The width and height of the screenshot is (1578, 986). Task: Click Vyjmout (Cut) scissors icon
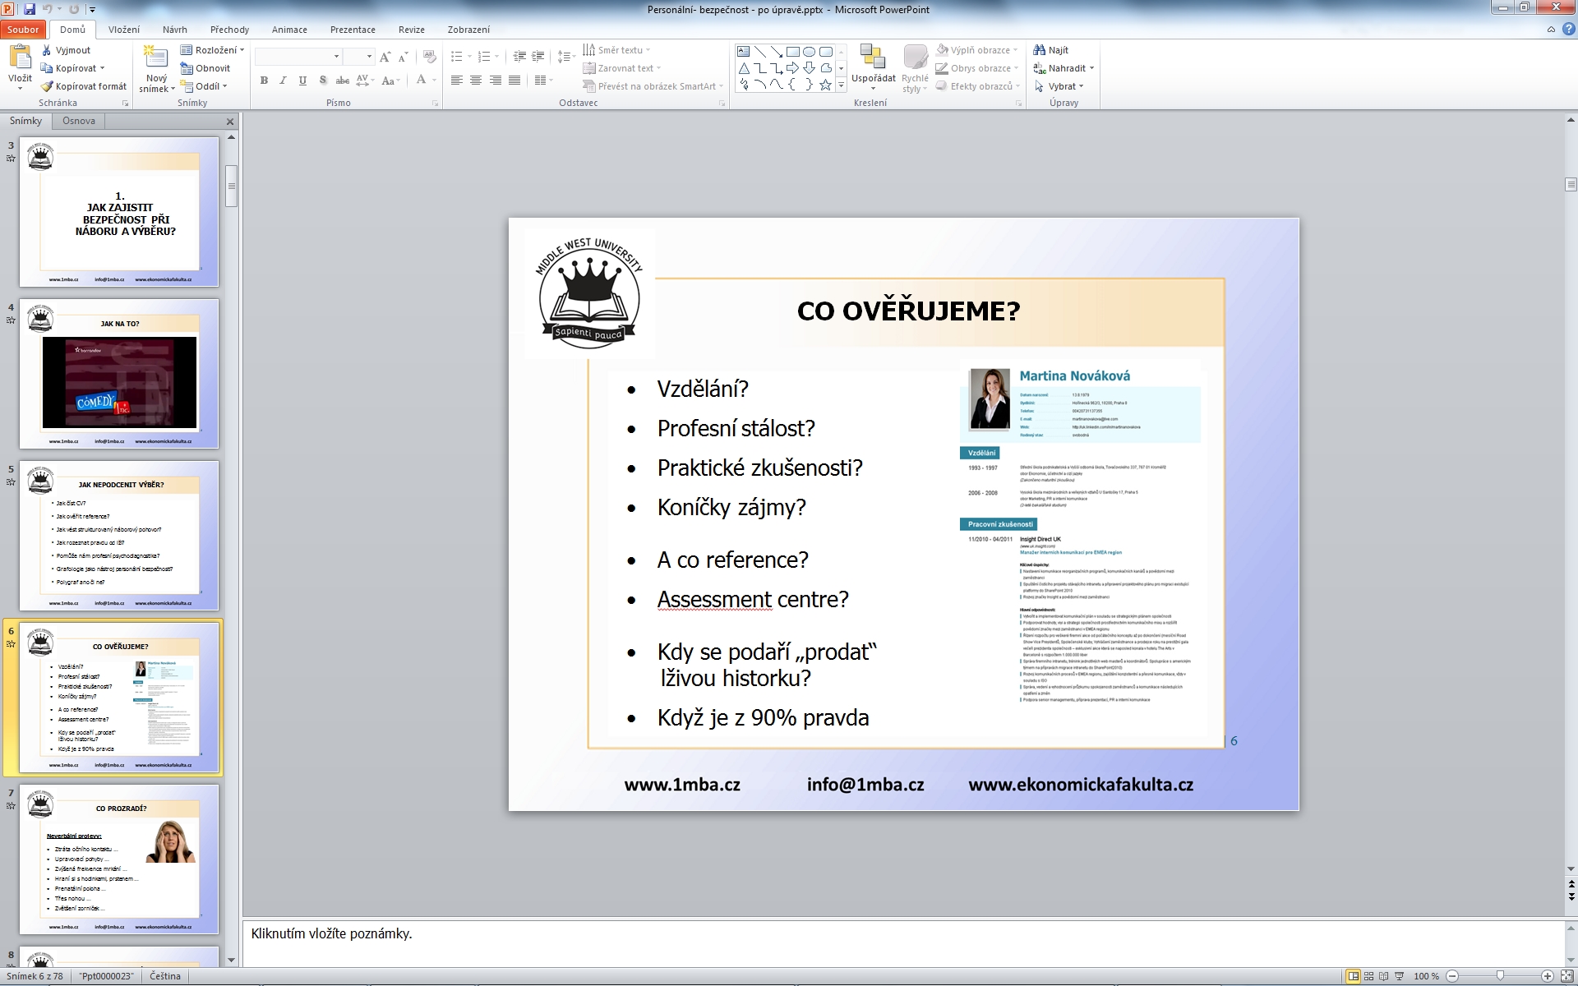tap(47, 50)
